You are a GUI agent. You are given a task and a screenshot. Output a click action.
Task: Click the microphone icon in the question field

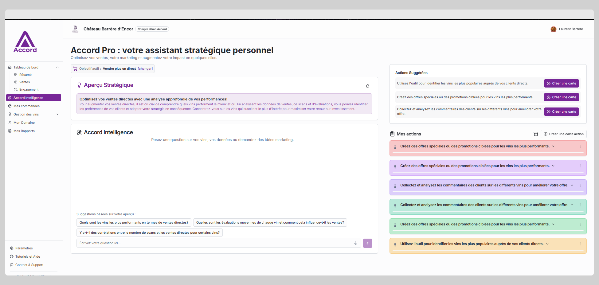[x=356, y=243]
